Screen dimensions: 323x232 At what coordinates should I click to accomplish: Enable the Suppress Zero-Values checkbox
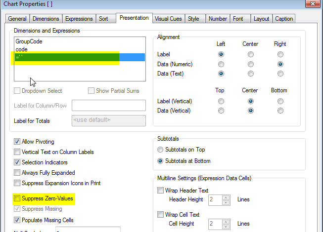(18, 198)
